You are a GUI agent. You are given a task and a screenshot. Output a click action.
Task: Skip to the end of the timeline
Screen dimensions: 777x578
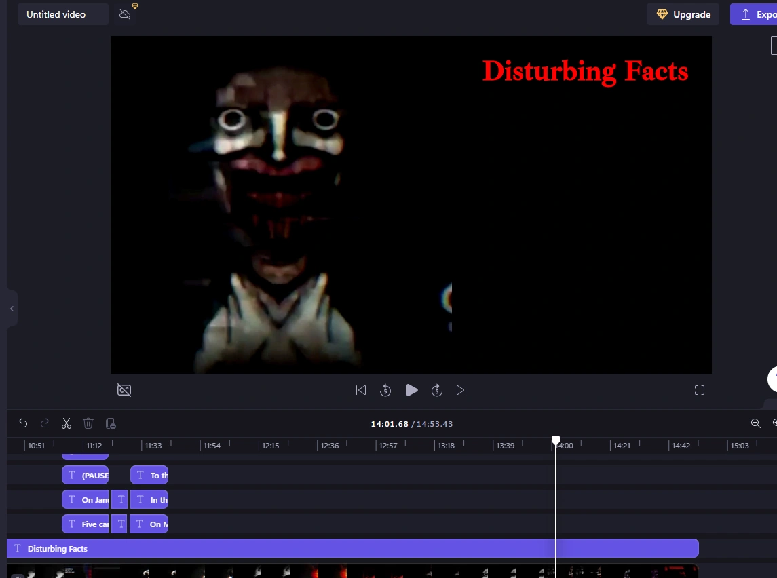[x=461, y=390]
